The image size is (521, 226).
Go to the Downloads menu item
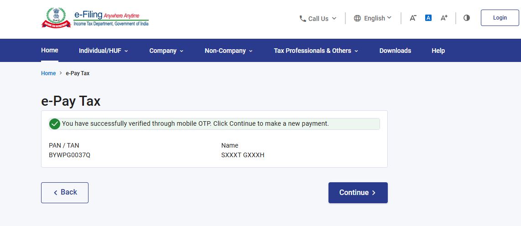tap(395, 51)
